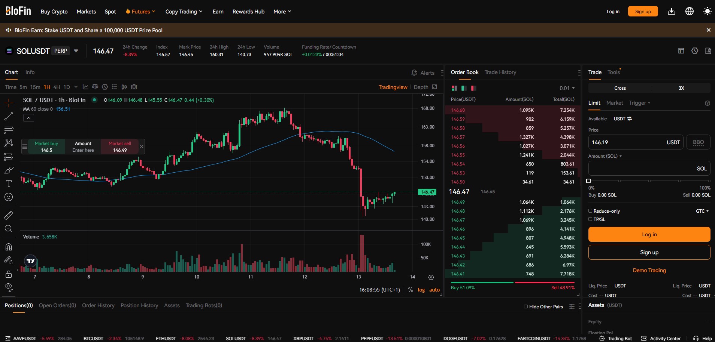The height and width of the screenshot is (342, 715).
Task: Open the language globe icon
Action: (x=689, y=12)
